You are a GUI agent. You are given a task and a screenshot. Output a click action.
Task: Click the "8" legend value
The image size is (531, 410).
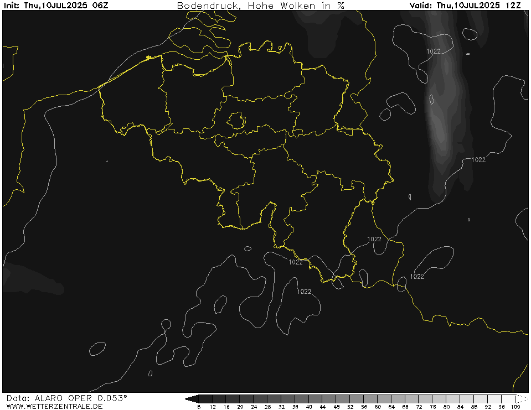[x=199, y=407]
